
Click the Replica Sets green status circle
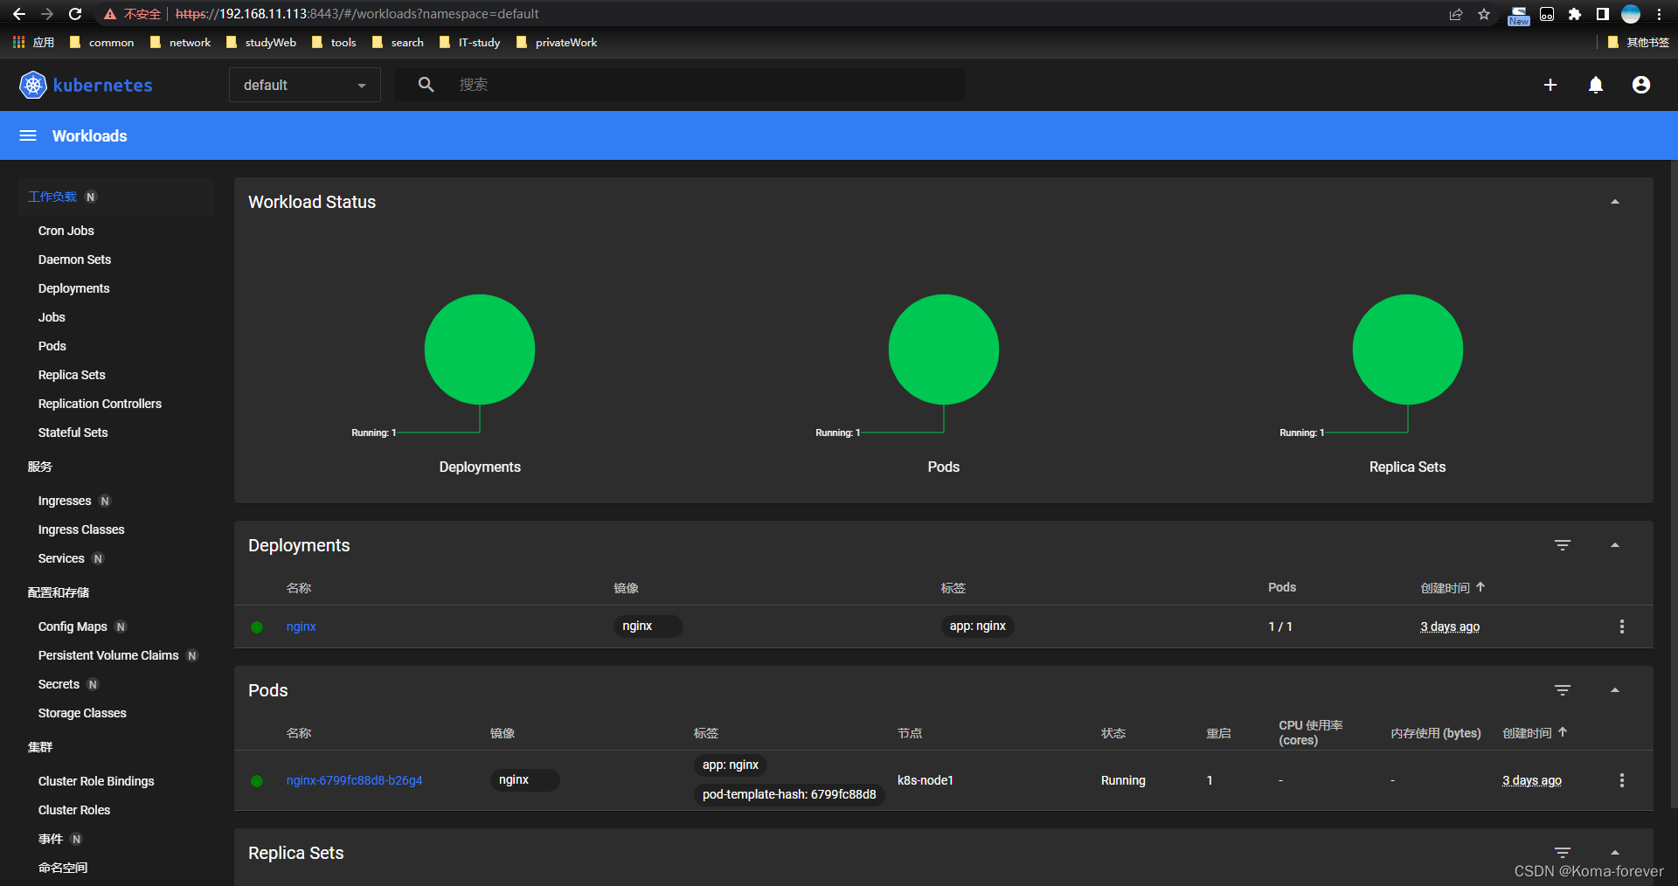[1408, 350]
